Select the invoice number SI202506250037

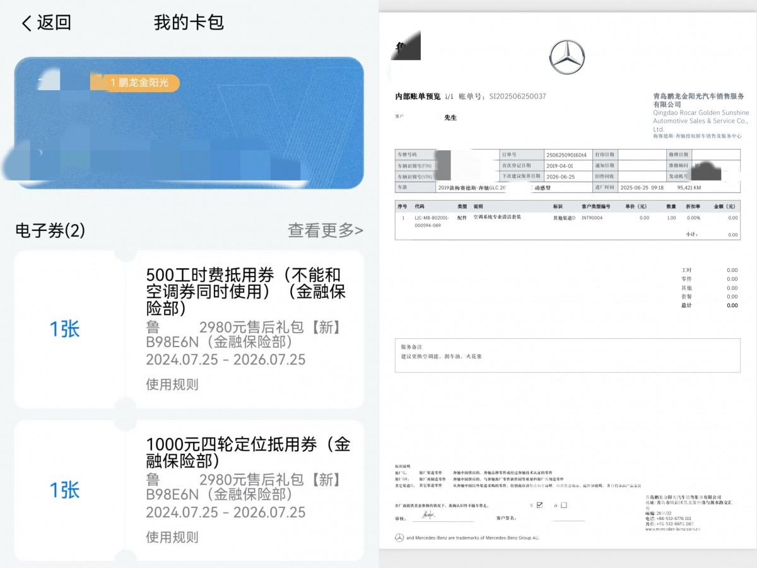(517, 97)
